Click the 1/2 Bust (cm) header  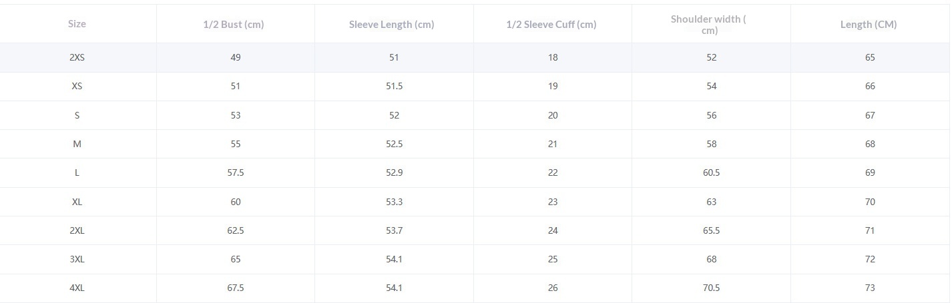point(234,25)
